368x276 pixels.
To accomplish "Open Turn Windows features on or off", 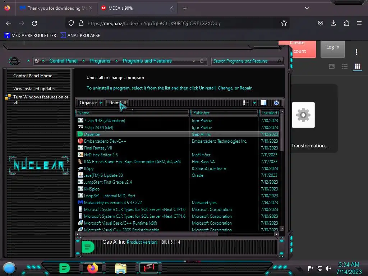I will tap(41, 100).
